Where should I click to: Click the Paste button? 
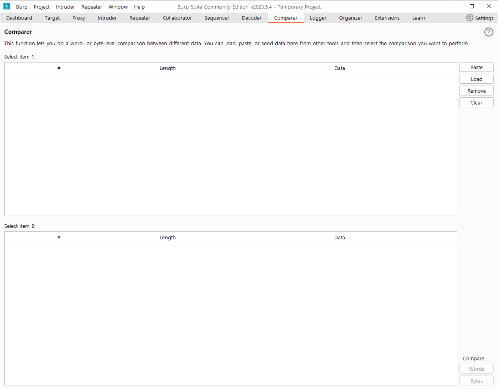[476, 67]
